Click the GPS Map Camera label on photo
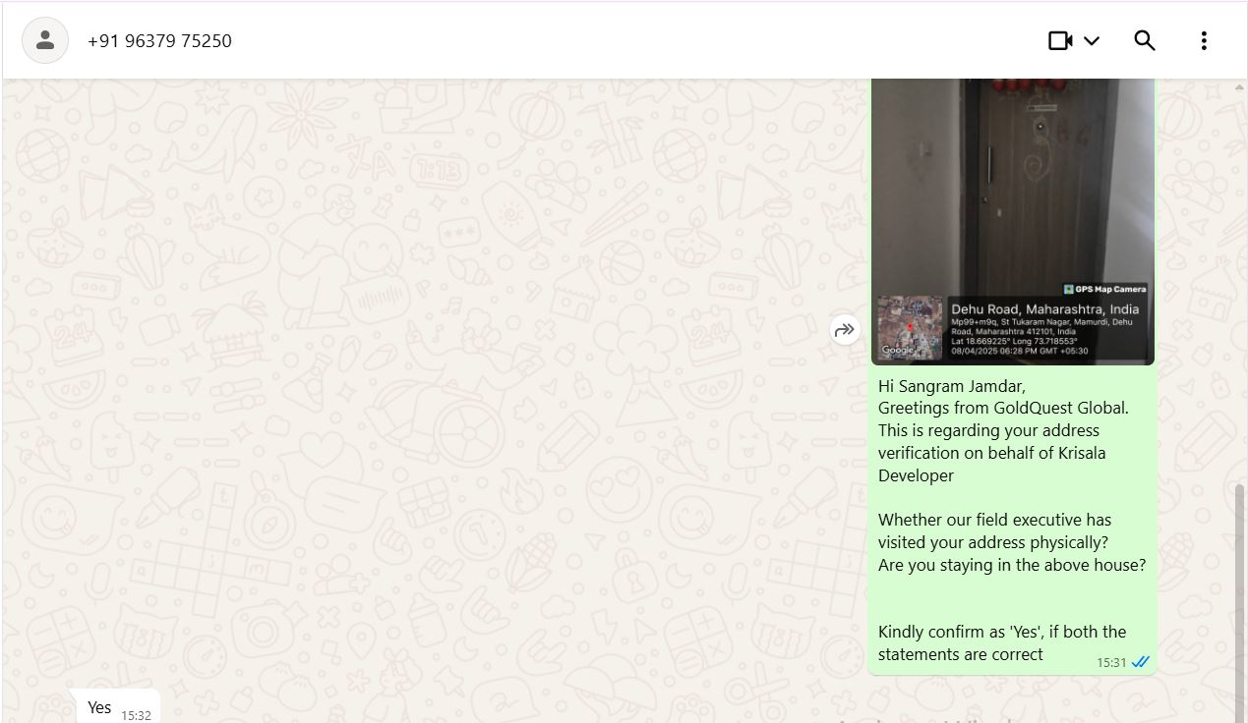Screen dimensions: 1248x723 (x=1104, y=289)
